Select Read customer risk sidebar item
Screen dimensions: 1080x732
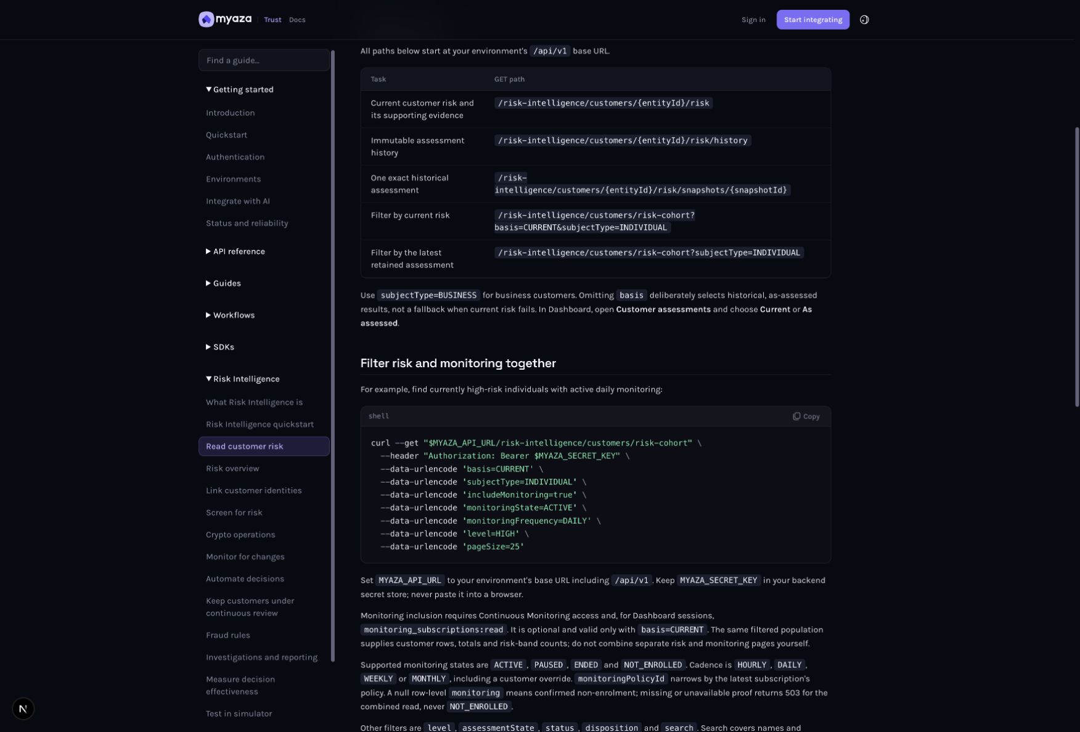pyautogui.click(x=264, y=447)
